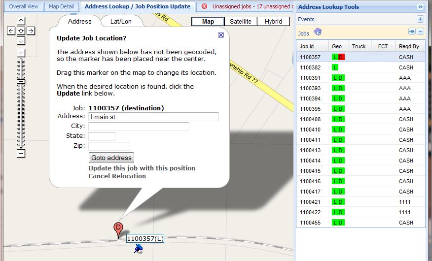Viewport: 432px width, 261px height.
Task: Switch to the Map Detail tab
Action: (61, 6)
